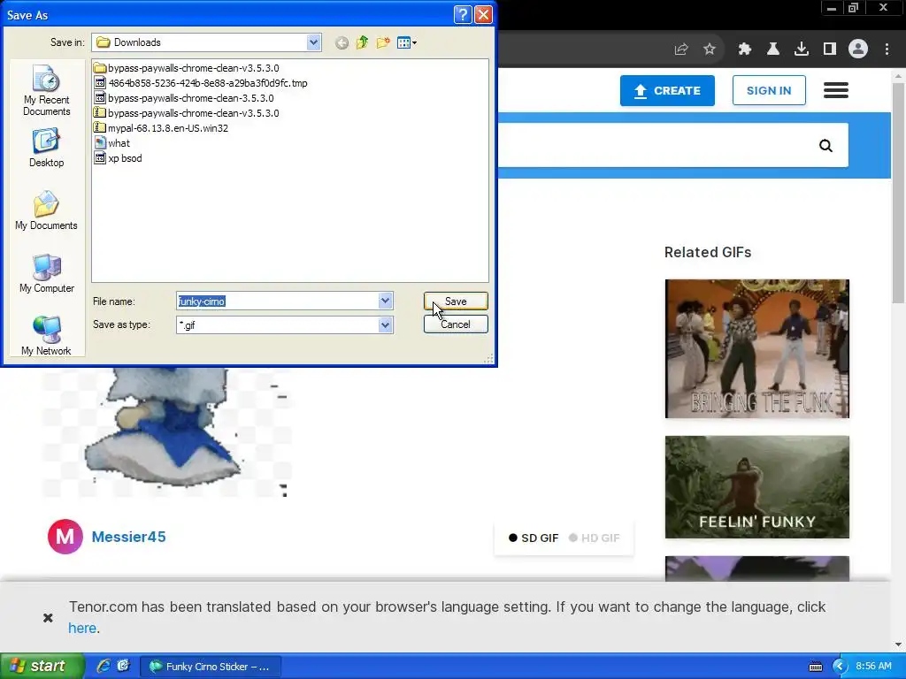This screenshot has width=906, height=679.
Task: Select the xp bsod file
Action: (x=118, y=158)
